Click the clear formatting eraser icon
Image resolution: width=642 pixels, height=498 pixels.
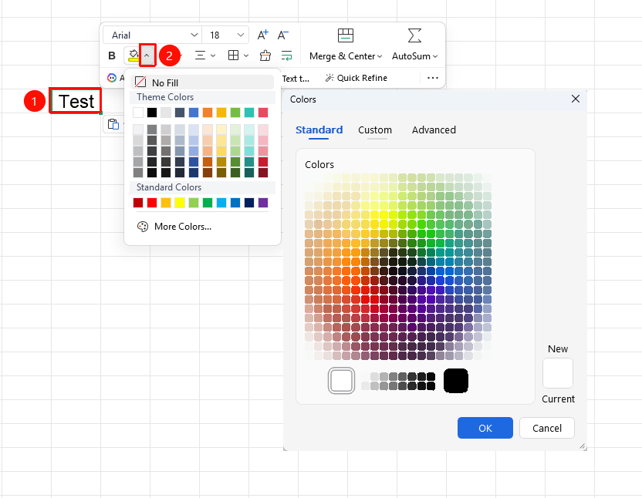[x=265, y=56]
